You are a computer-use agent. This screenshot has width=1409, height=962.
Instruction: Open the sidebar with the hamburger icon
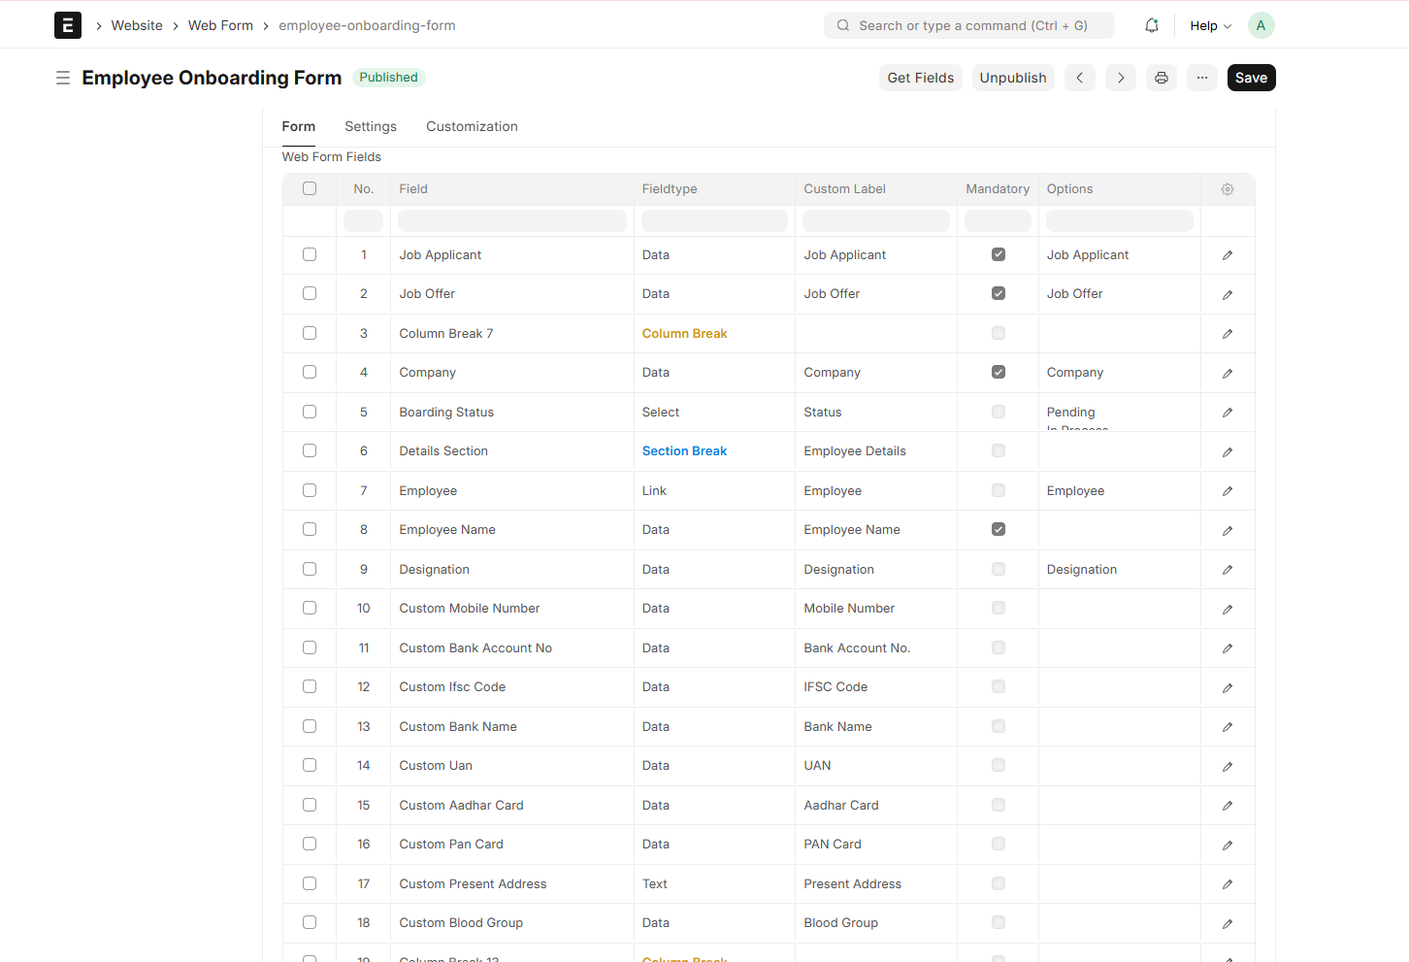tap(63, 77)
